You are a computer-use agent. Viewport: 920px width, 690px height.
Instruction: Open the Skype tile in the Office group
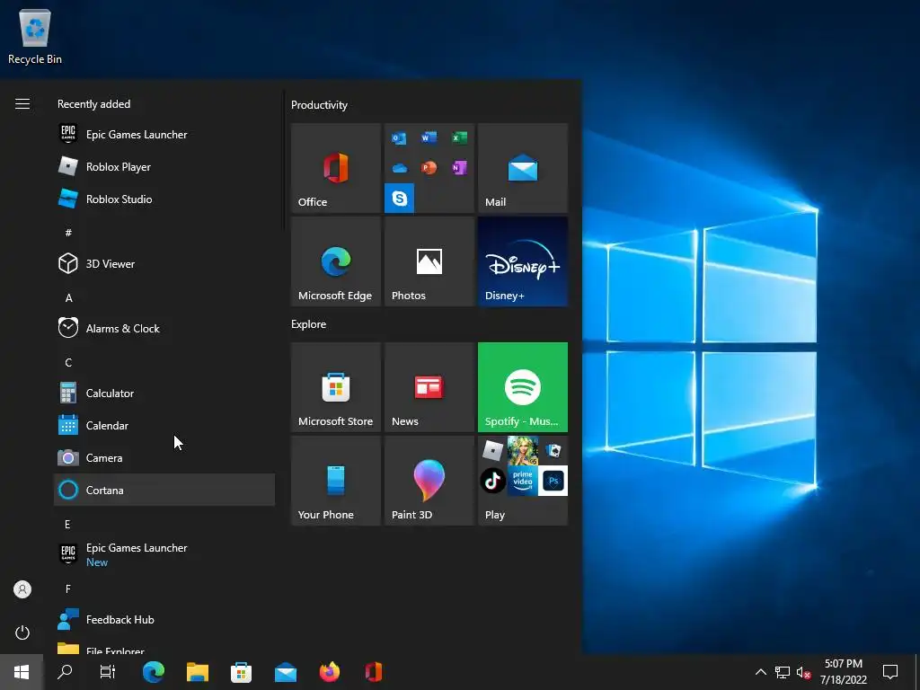click(400, 199)
